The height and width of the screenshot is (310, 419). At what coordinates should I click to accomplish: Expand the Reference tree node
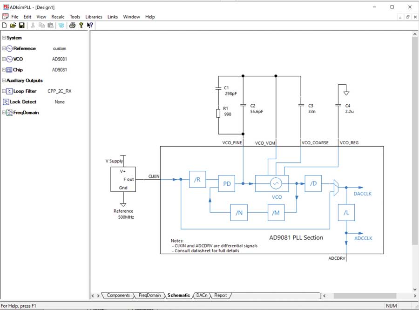click(x=4, y=48)
